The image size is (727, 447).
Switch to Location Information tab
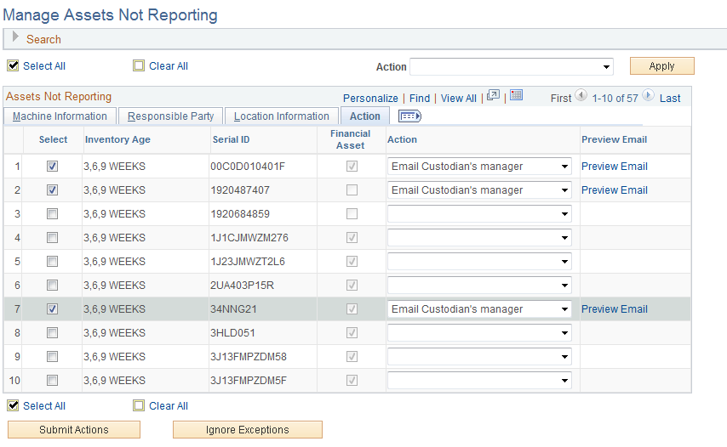tap(282, 116)
